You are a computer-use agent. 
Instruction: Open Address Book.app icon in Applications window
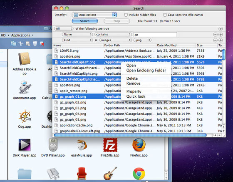pyautogui.click(x=25, y=58)
